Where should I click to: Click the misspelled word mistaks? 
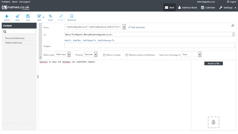pyautogui.click(x=66, y=62)
